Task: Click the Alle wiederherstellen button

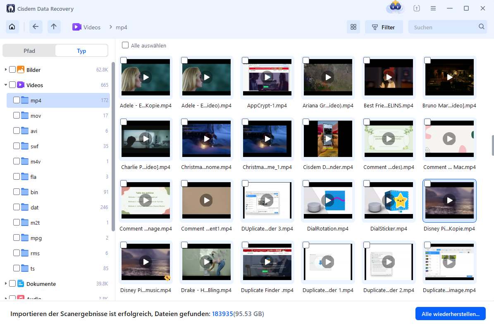Action: coord(450,314)
